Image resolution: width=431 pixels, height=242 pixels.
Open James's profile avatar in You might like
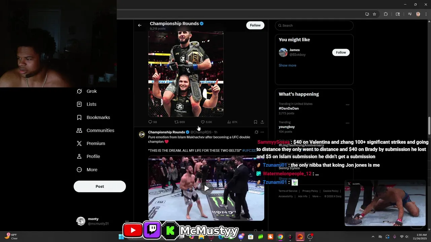(283, 52)
